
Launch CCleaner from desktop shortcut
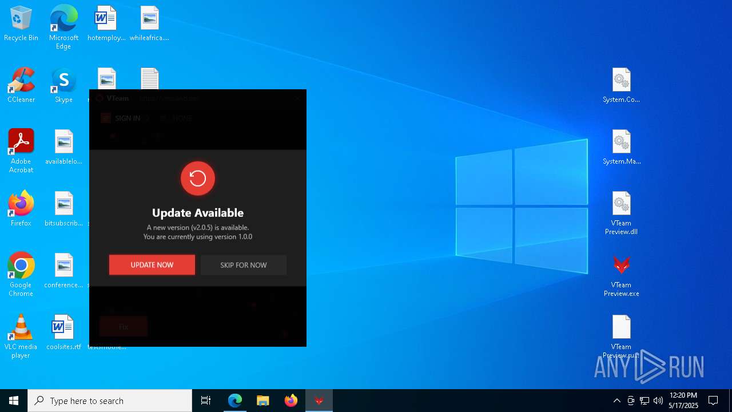tap(21, 86)
